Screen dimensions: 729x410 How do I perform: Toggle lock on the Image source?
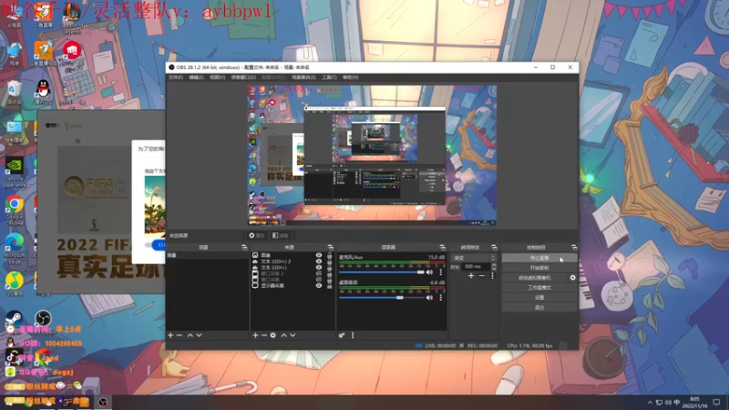pyautogui.click(x=330, y=255)
